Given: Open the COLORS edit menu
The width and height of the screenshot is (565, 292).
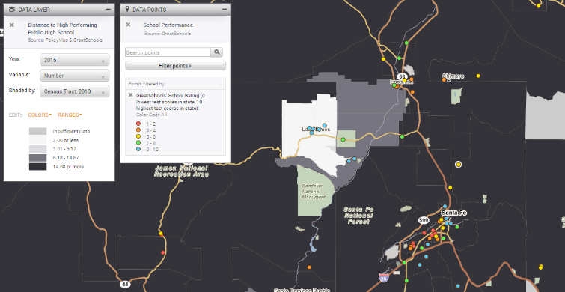Looking at the screenshot, I should point(40,115).
